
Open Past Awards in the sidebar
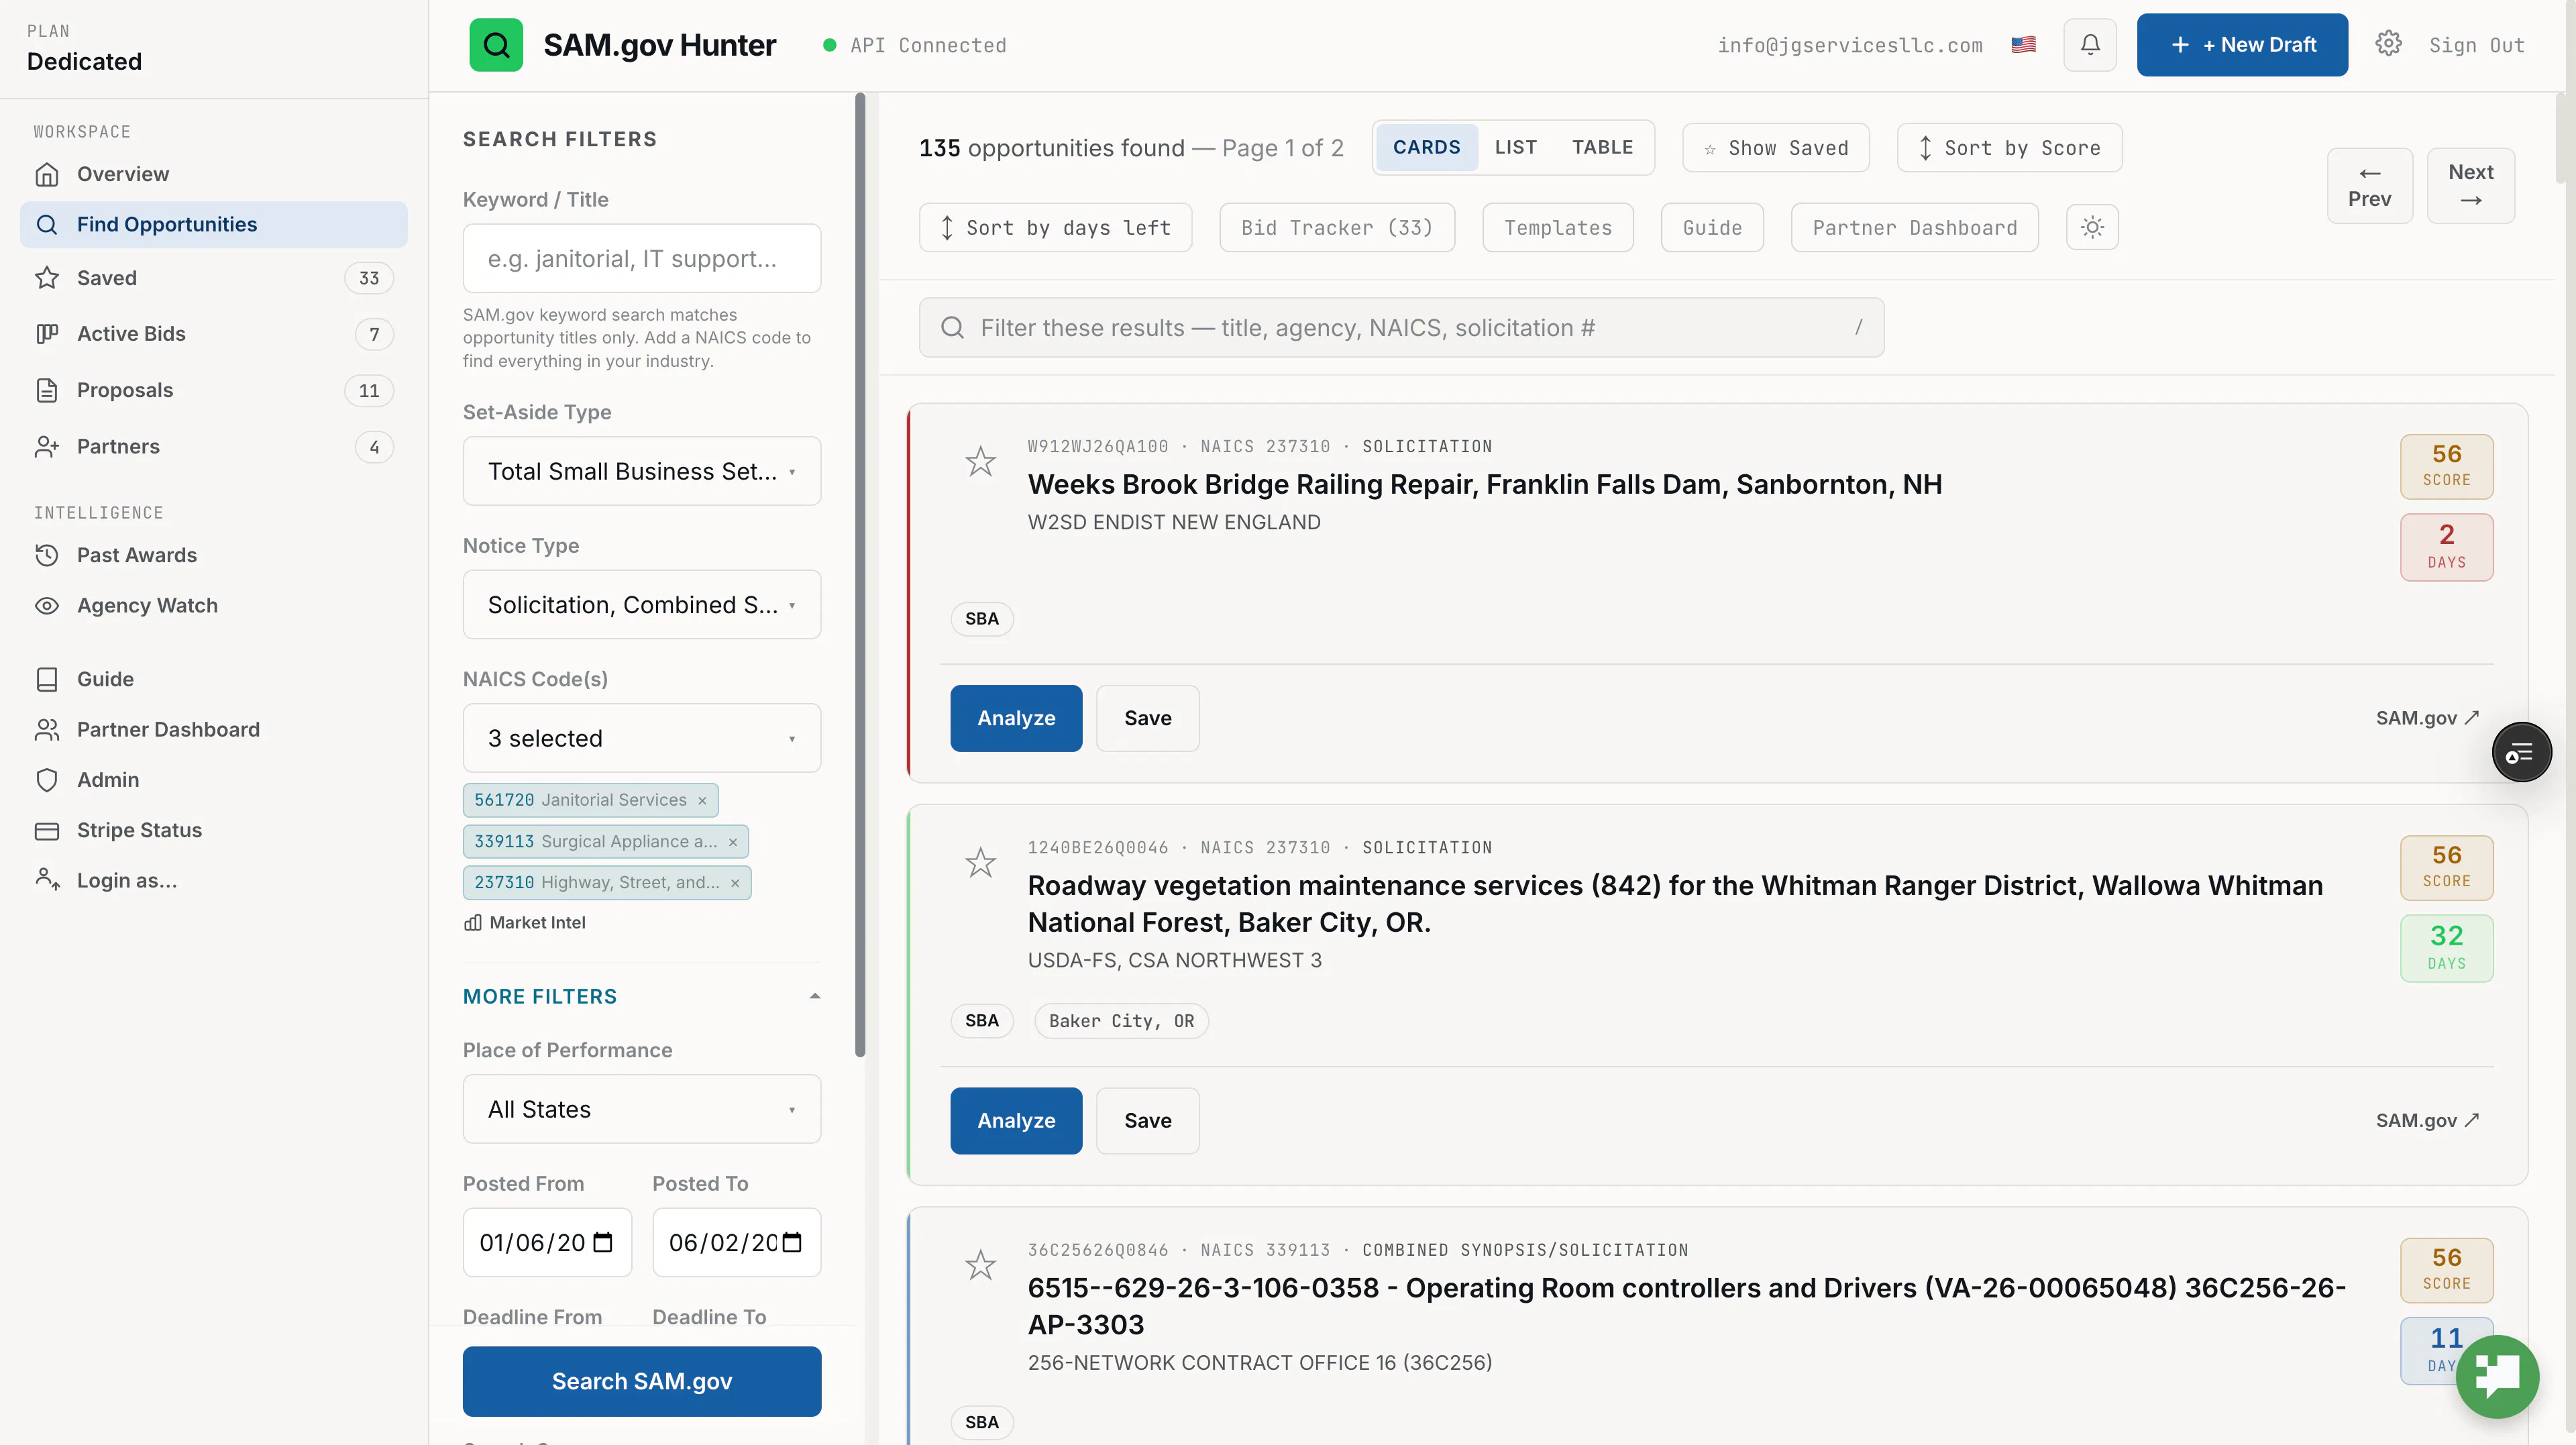pyautogui.click(x=214, y=555)
